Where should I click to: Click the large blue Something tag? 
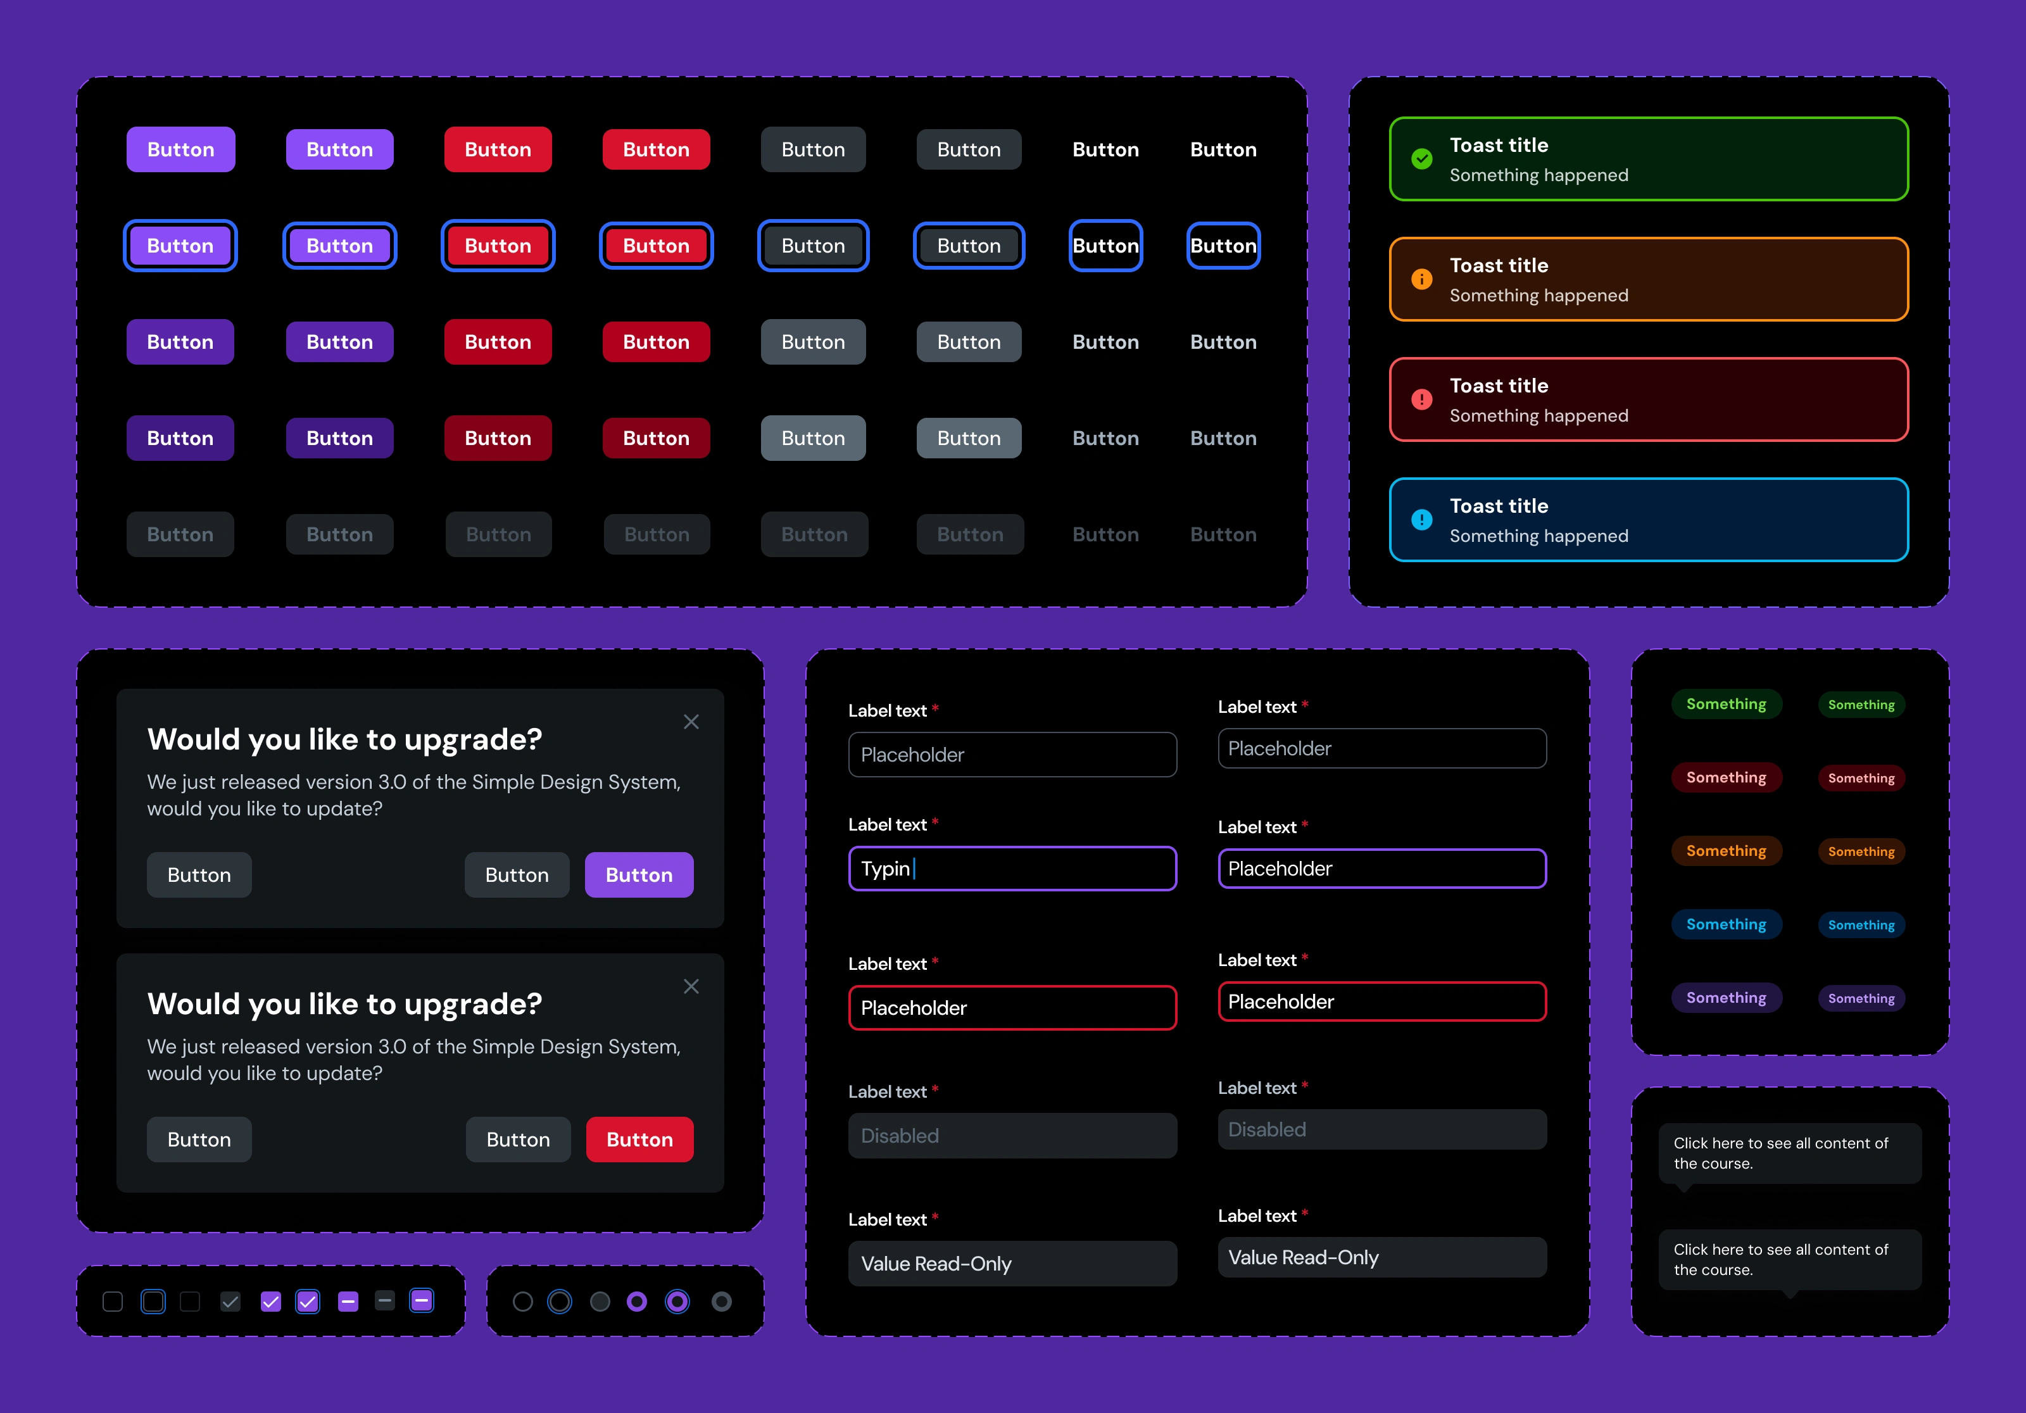click(x=1726, y=924)
